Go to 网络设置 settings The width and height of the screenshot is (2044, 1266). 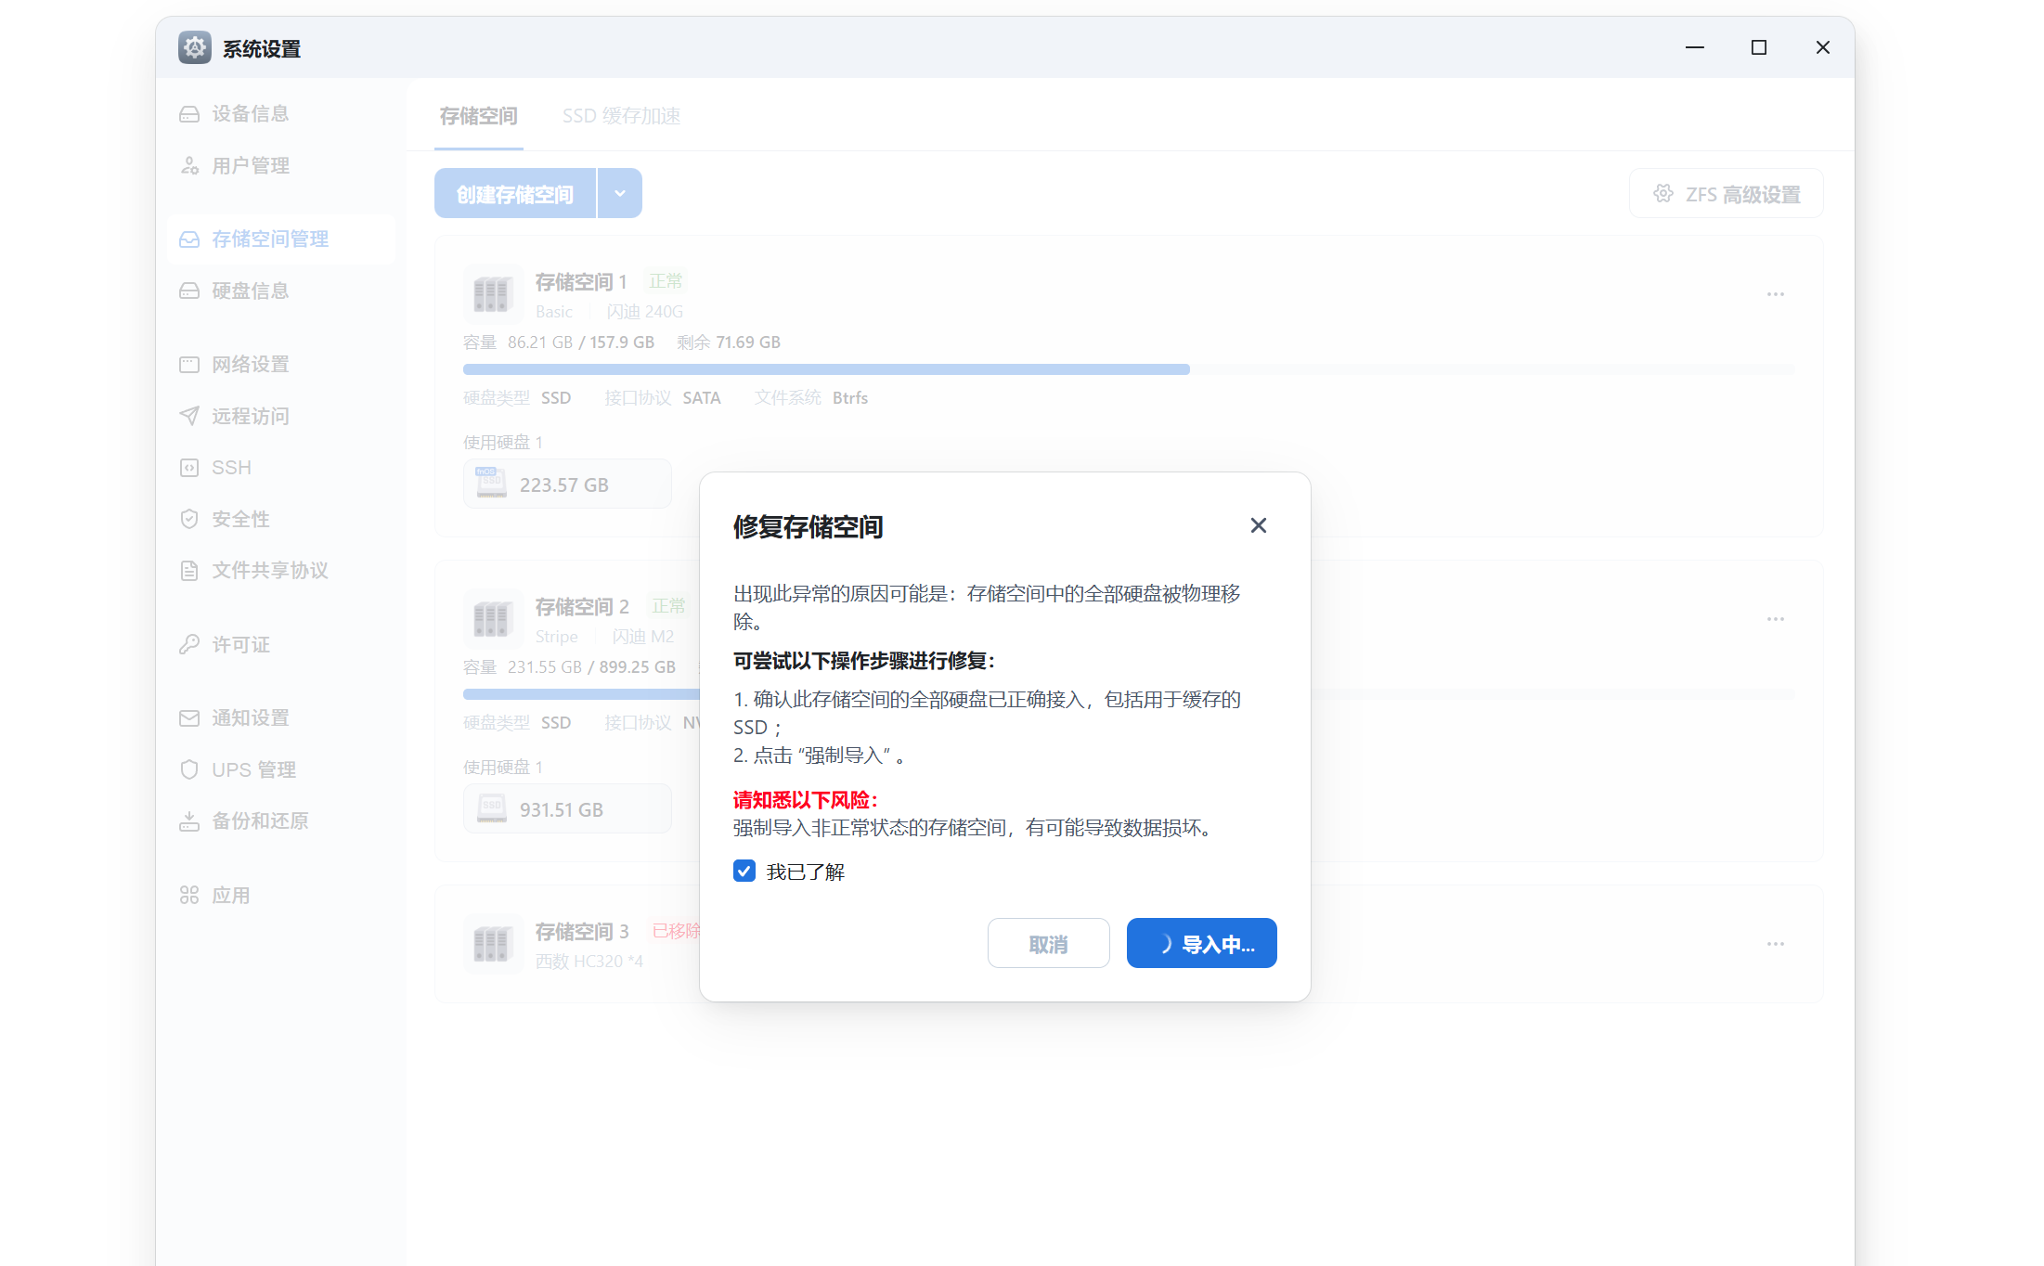[250, 364]
